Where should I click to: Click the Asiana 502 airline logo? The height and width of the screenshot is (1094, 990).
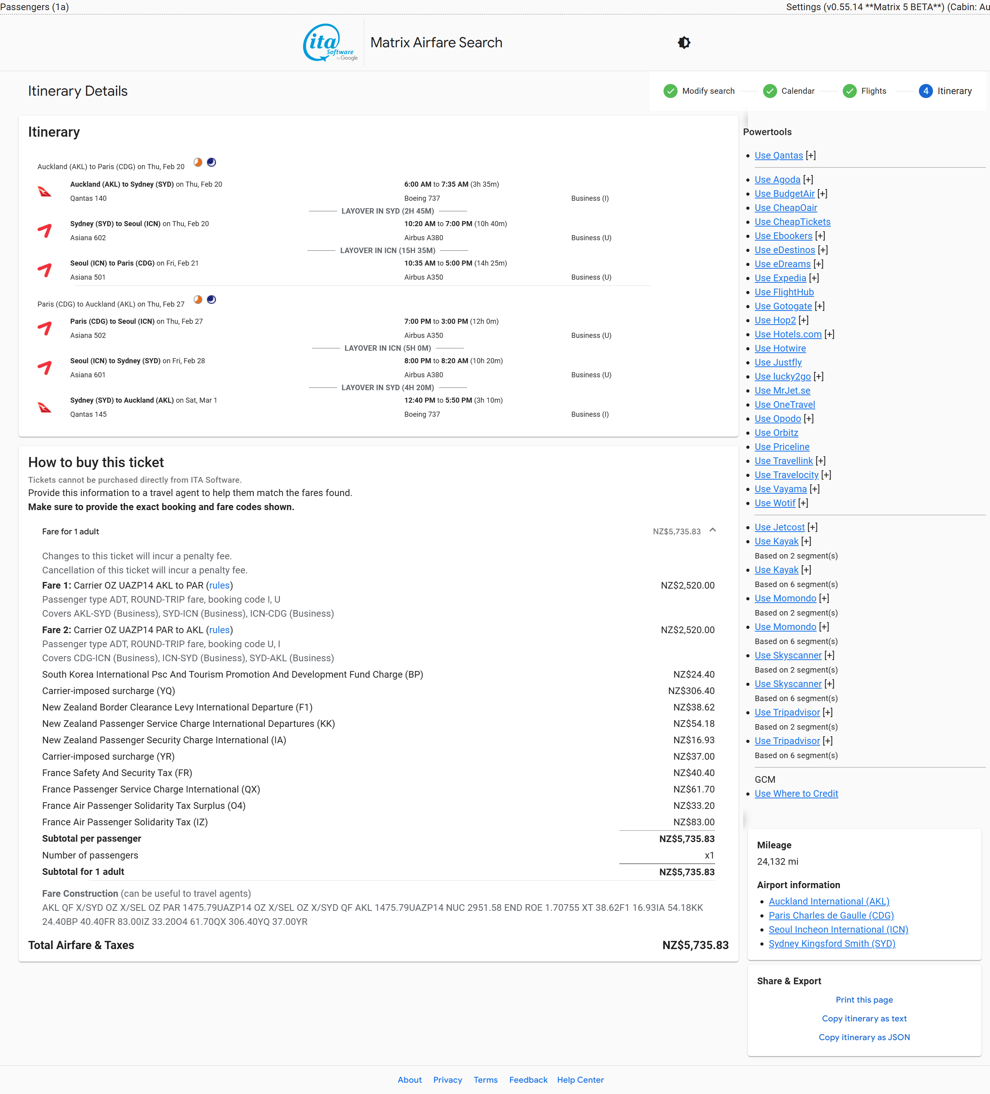coord(45,328)
